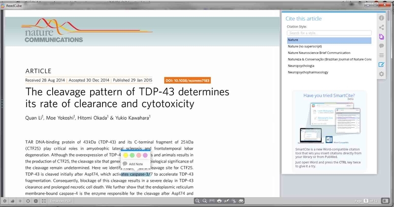Choose the purple highlight color
394x207 pixels.
coord(145,155)
